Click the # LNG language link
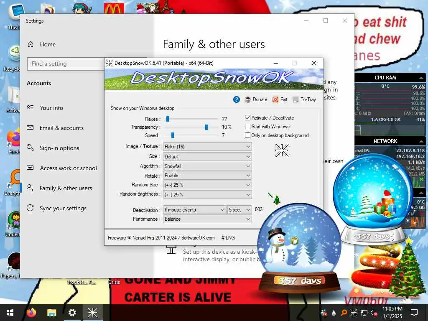This screenshot has width=428, height=321. click(x=228, y=238)
